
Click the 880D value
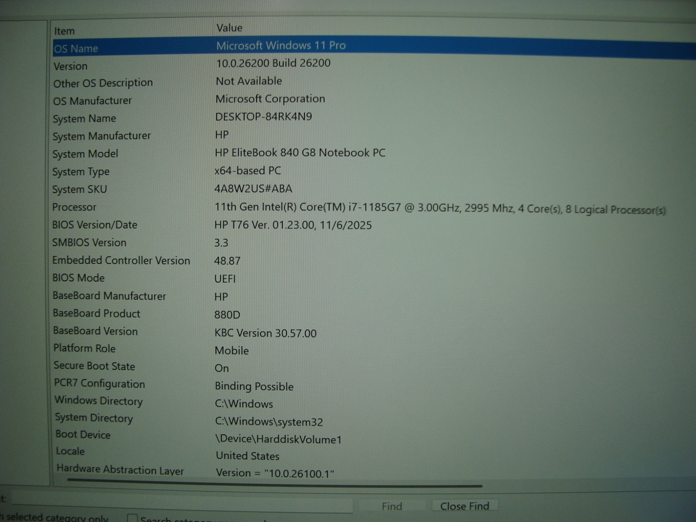(227, 315)
